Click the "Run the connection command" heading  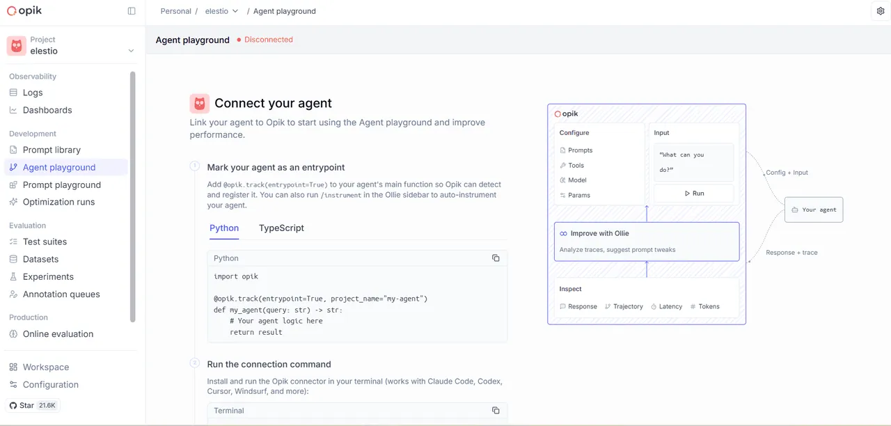pos(269,364)
